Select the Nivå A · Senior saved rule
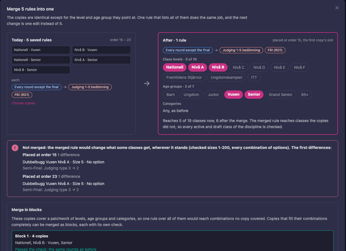Screen dimensions: 346x251 101,60
